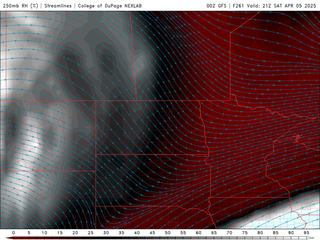Click the colorbar at the 15 label
The height and width of the screenshot is (240, 320).
pos(60,233)
